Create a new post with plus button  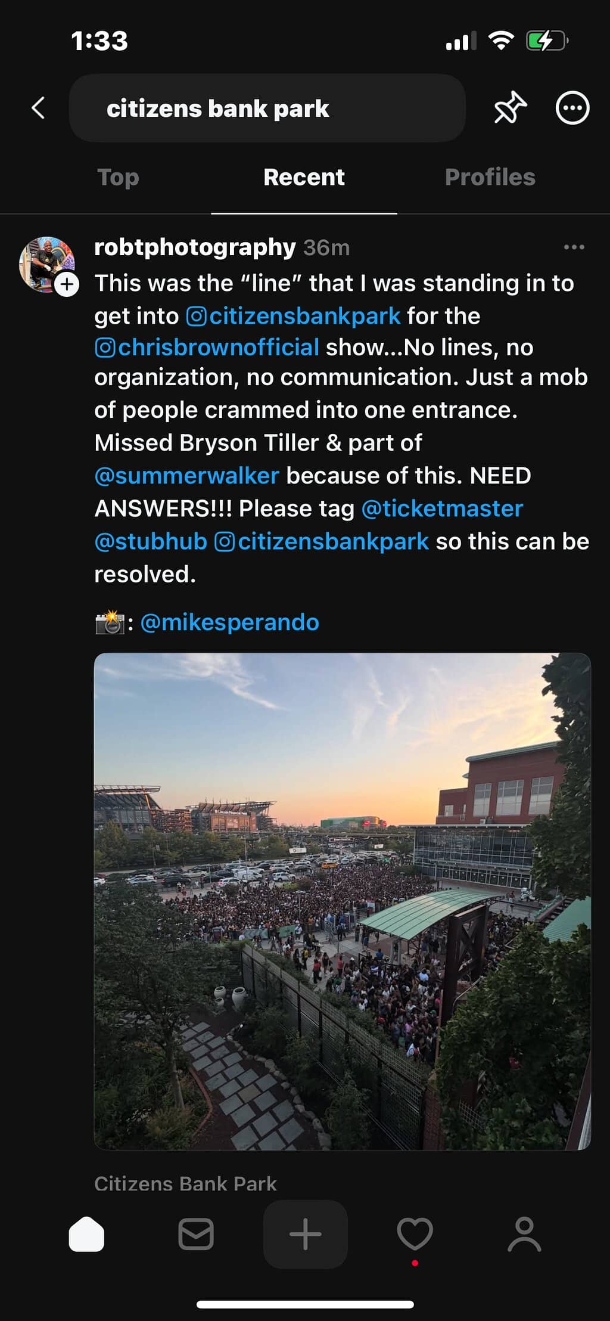(305, 1233)
